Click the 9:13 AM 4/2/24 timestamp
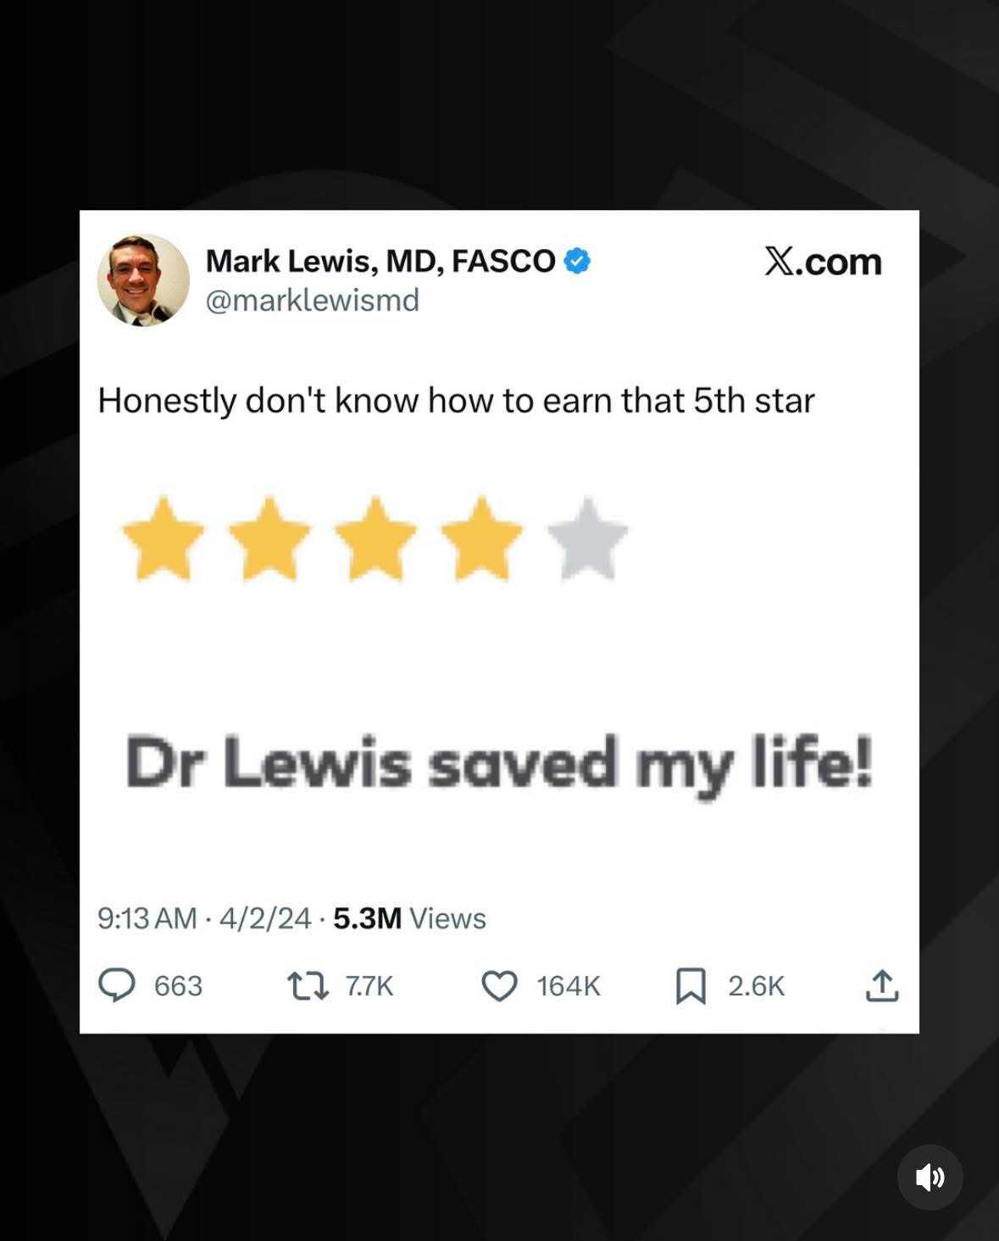The height and width of the screenshot is (1241, 999). (204, 918)
